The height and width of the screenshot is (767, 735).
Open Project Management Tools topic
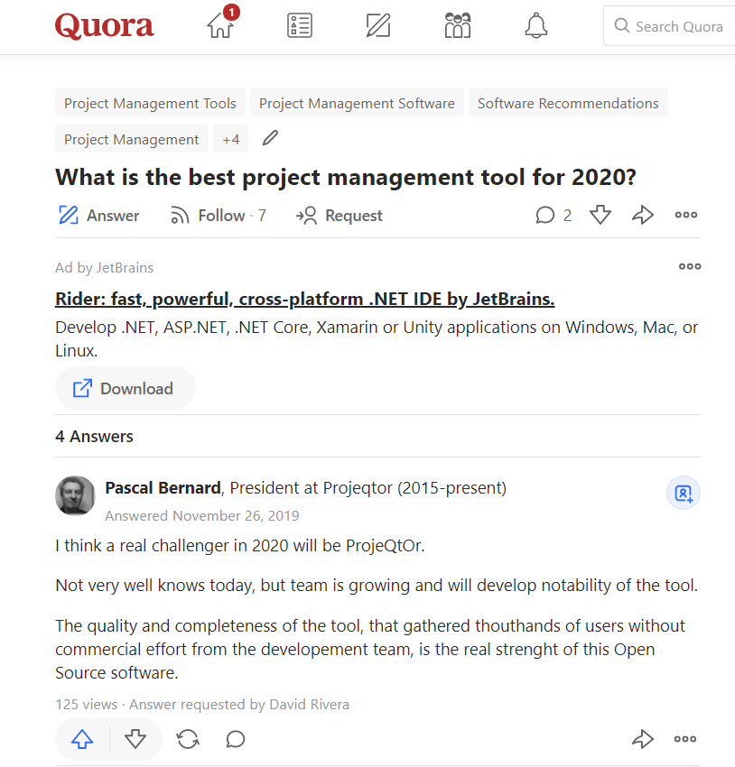(x=150, y=103)
